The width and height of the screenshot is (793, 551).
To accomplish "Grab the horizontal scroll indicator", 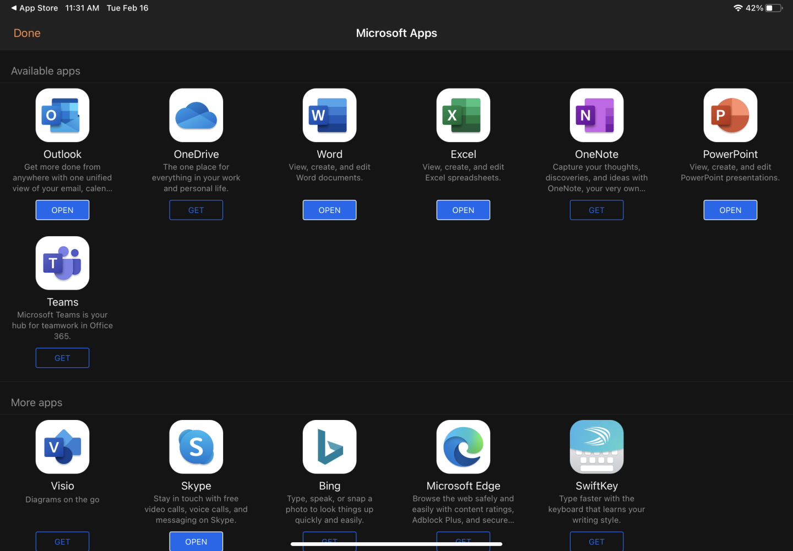I will pos(397,544).
